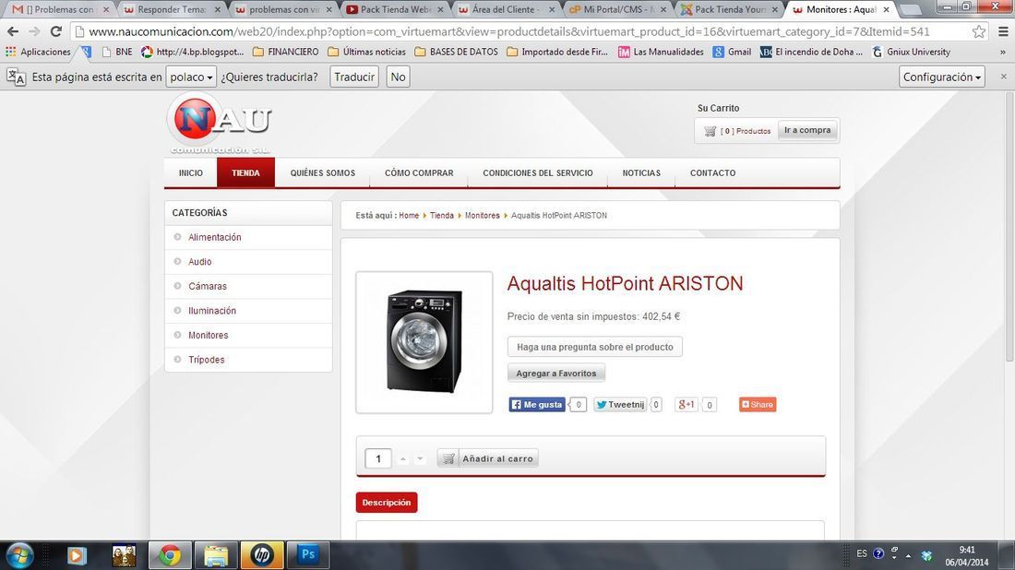Open the language dropdown showing polaco

click(x=191, y=77)
